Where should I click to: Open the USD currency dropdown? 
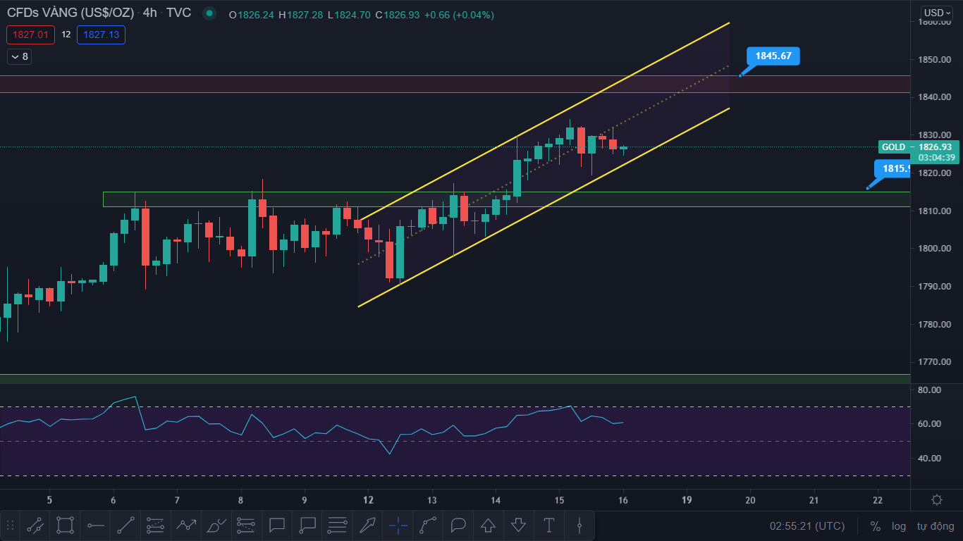[x=937, y=13]
